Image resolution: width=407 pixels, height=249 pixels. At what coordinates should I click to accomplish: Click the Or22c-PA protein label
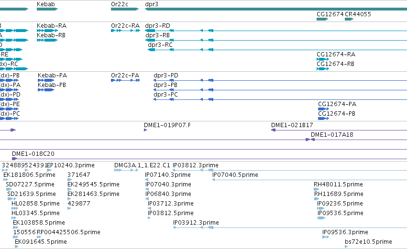[x=125, y=76]
